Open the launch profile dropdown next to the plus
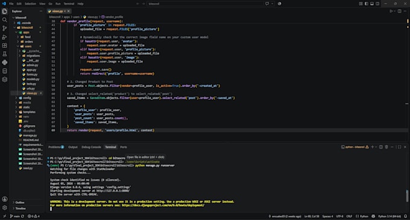Screen dimensions: 410x220 [376, 147]
